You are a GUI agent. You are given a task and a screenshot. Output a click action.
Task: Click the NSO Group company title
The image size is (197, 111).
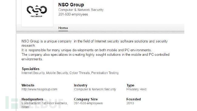coord(71,5)
